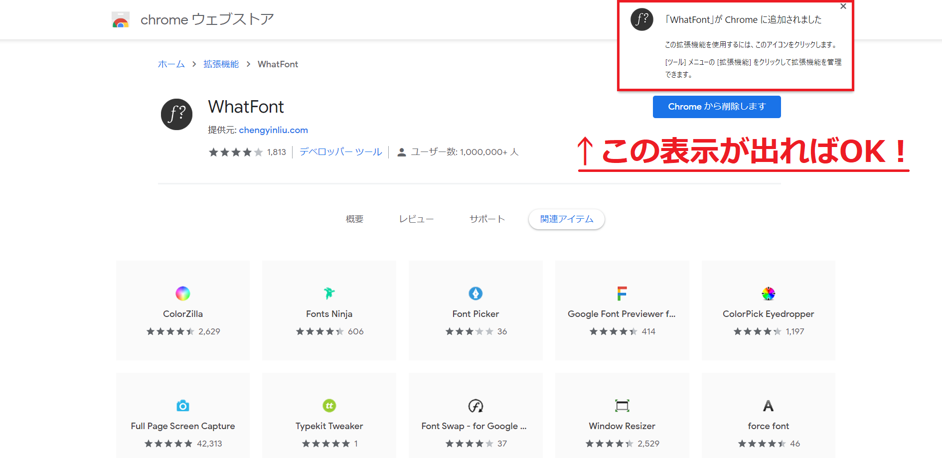Click the force font letter A icon
The width and height of the screenshot is (942, 458).
(768, 406)
